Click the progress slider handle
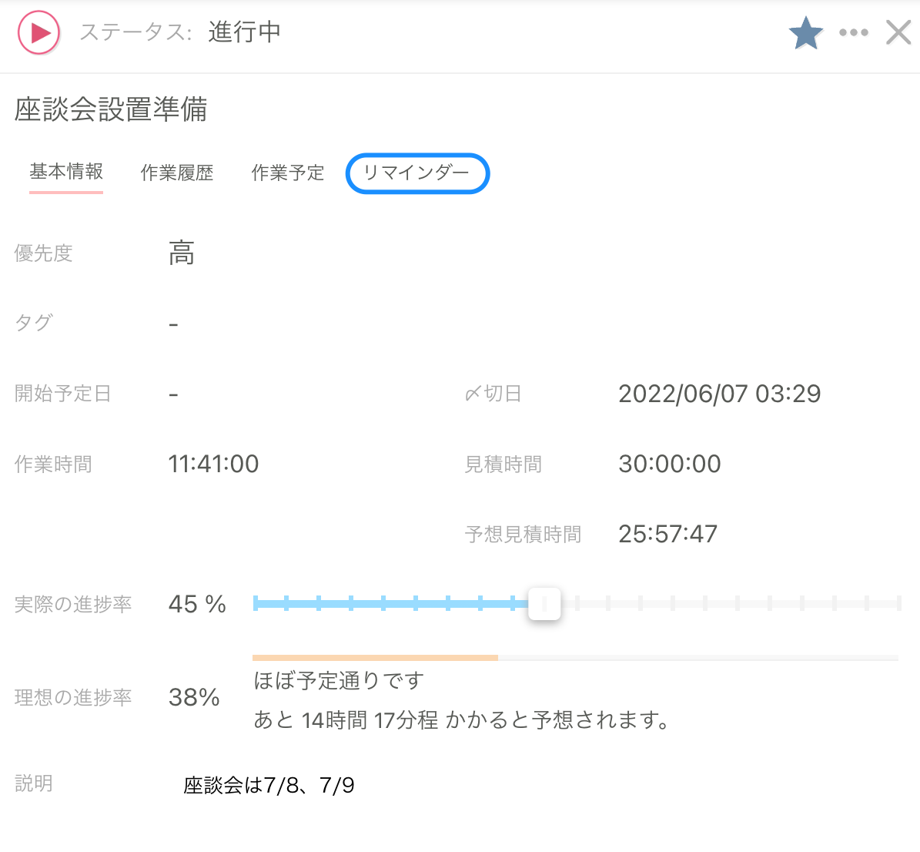This screenshot has width=920, height=852. 544,603
